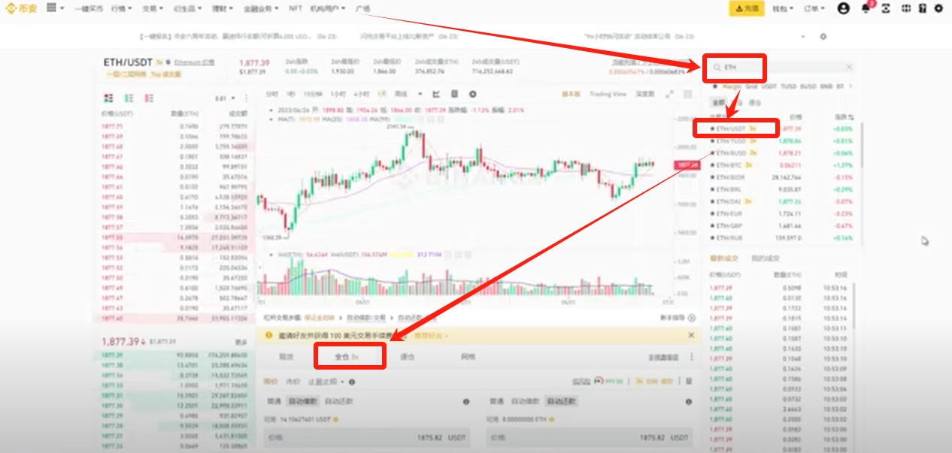This screenshot has height=453, width=952.
Task: Show only sell orders in order book
Action: (x=148, y=98)
